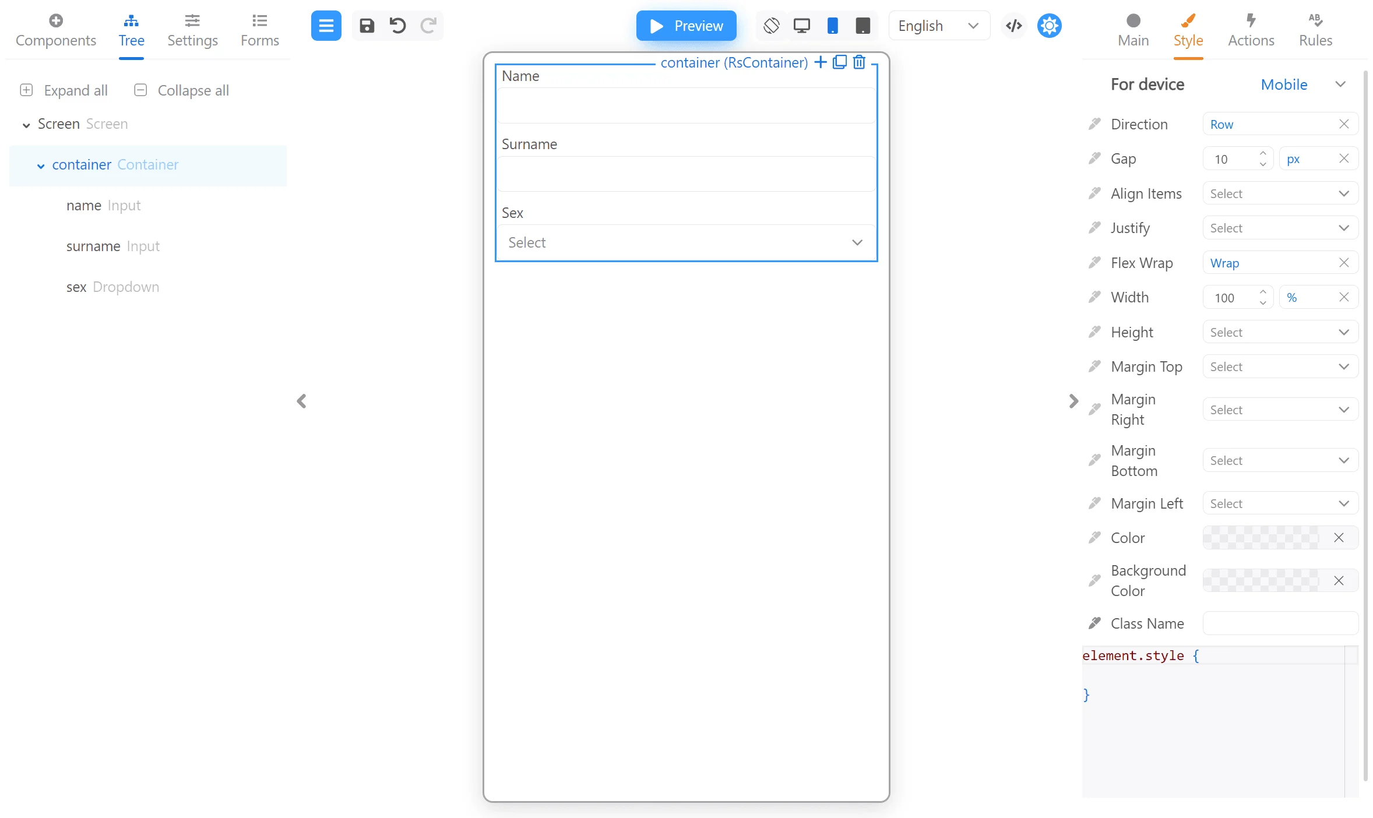This screenshot has width=1373, height=818.
Task: Open the Settings tab
Action: coord(192,30)
